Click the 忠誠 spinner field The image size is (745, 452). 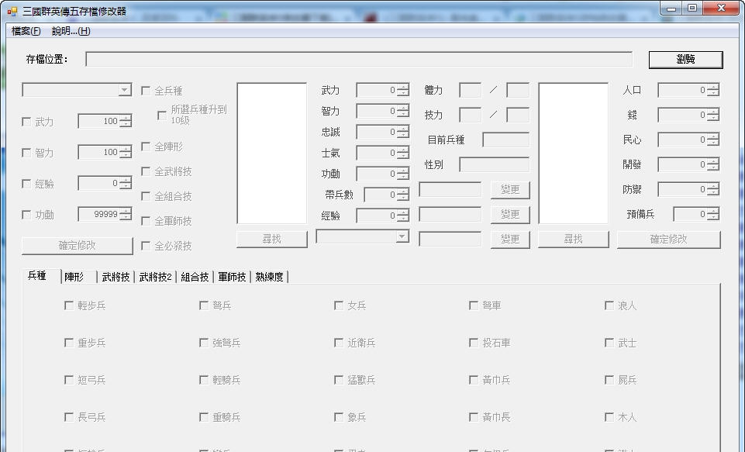pos(382,132)
